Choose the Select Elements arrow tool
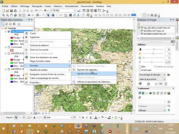 point(48,15)
